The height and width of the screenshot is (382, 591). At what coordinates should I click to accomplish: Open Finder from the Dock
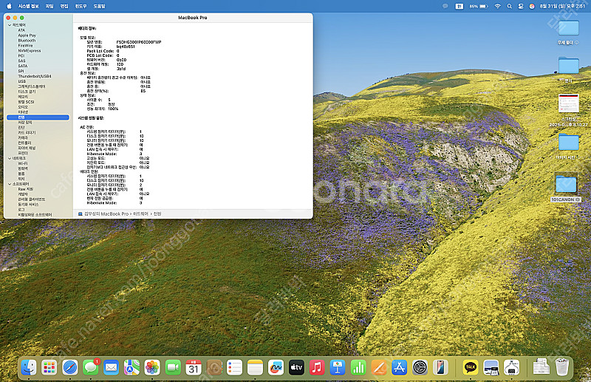[x=29, y=367]
